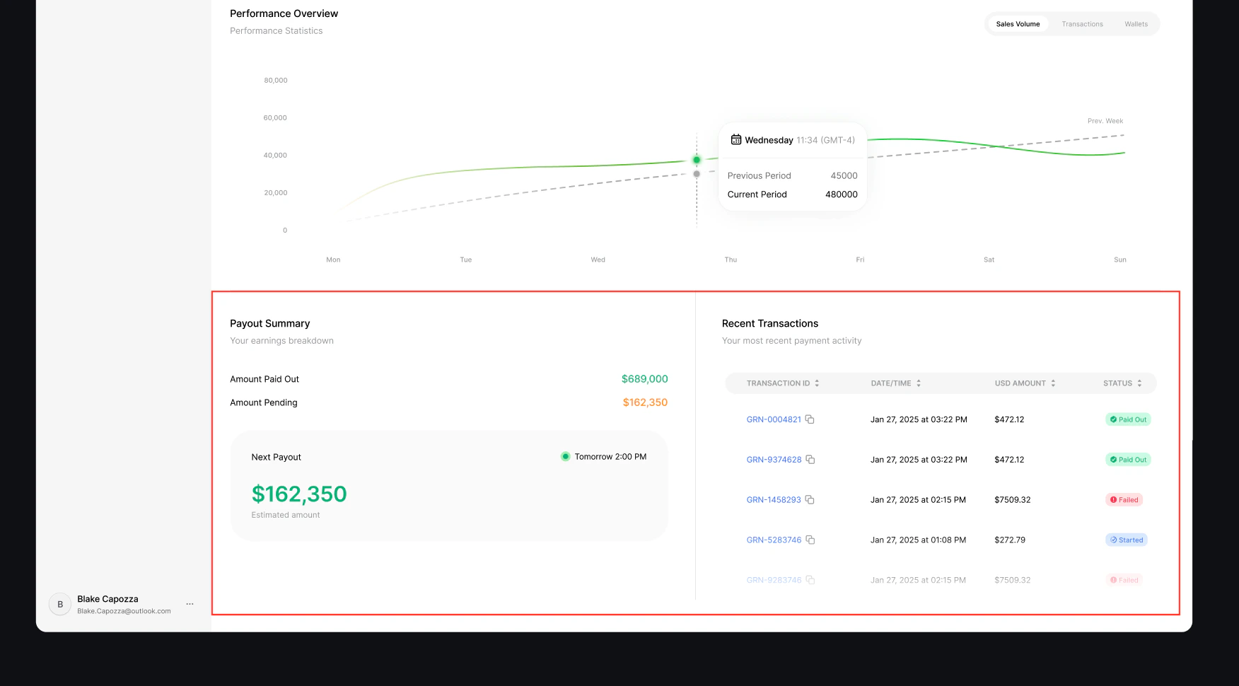Click the green dot beside Tomorrow 2:00 PM
This screenshot has width=1239, height=686.
tap(565, 456)
